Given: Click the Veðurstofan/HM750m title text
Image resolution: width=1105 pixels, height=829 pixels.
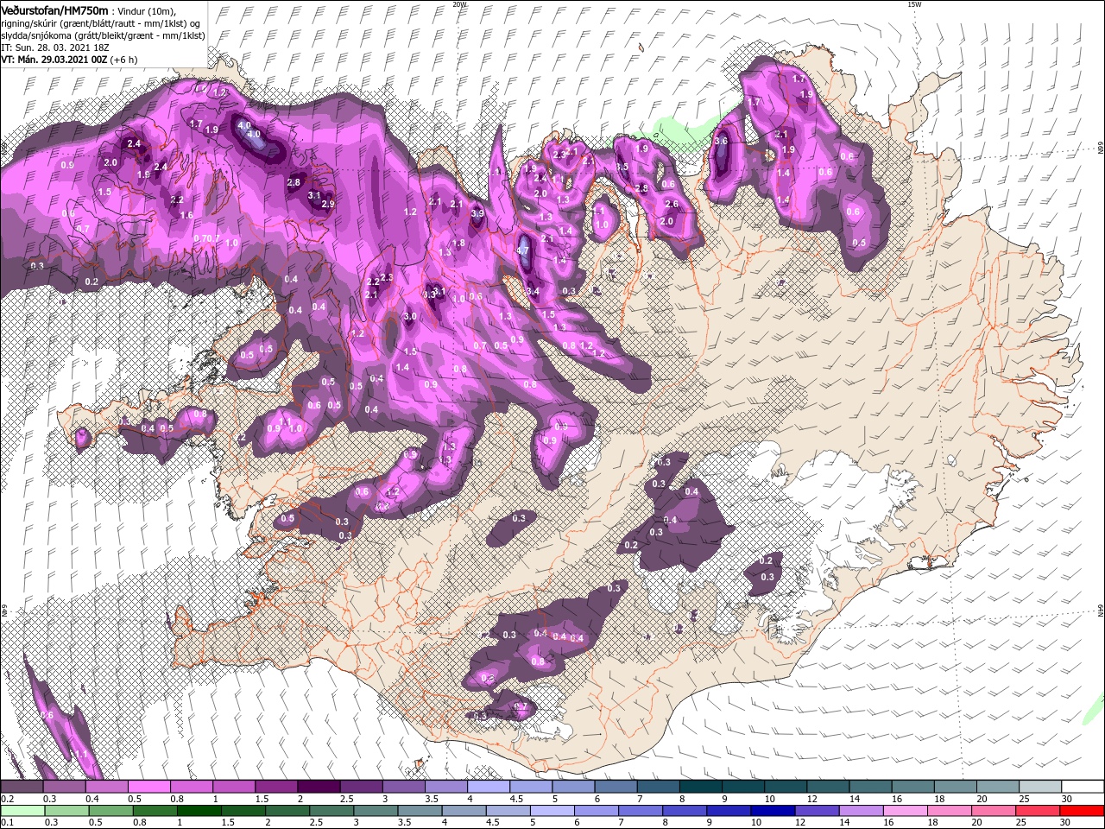Looking at the screenshot, I should [55, 10].
